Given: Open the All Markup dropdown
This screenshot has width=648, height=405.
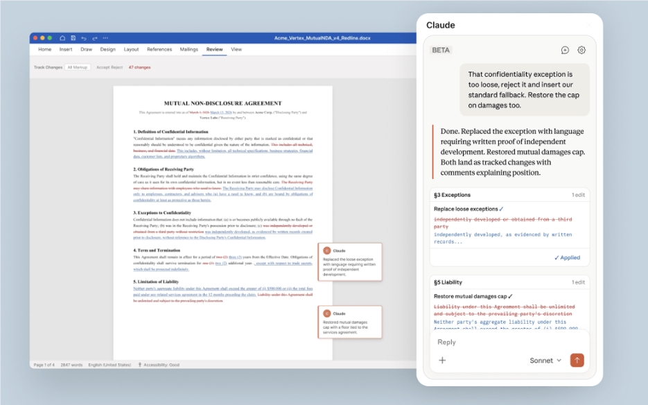Looking at the screenshot, I should 77,67.
